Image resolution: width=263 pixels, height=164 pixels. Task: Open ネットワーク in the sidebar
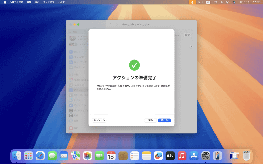(x=79, y=62)
